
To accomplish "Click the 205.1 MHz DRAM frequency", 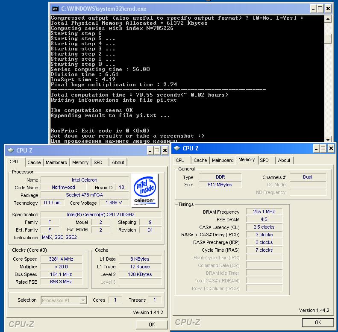I will click(x=264, y=212).
